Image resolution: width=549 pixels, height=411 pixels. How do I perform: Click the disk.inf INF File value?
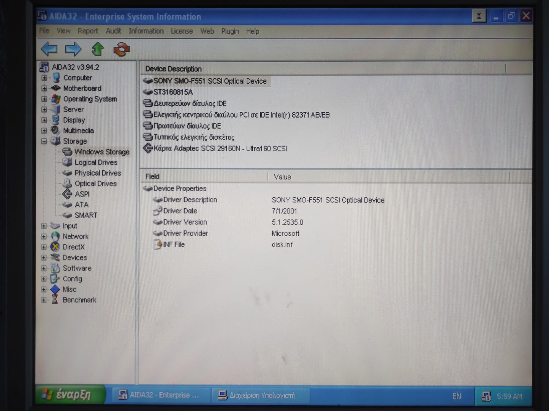pos(282,244)
